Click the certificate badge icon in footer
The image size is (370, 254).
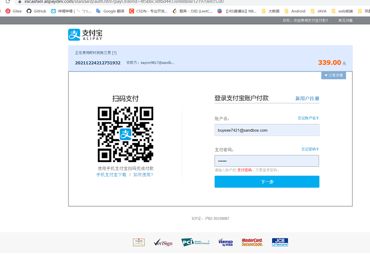pos(139,242)
